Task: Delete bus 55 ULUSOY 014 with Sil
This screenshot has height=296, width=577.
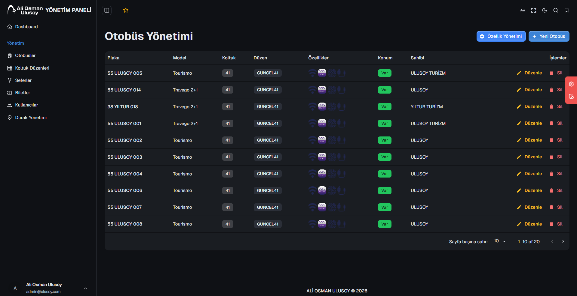Action: (x=556, y=90)
